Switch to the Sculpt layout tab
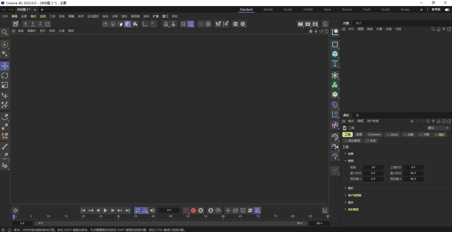 [x=288, y=9]
